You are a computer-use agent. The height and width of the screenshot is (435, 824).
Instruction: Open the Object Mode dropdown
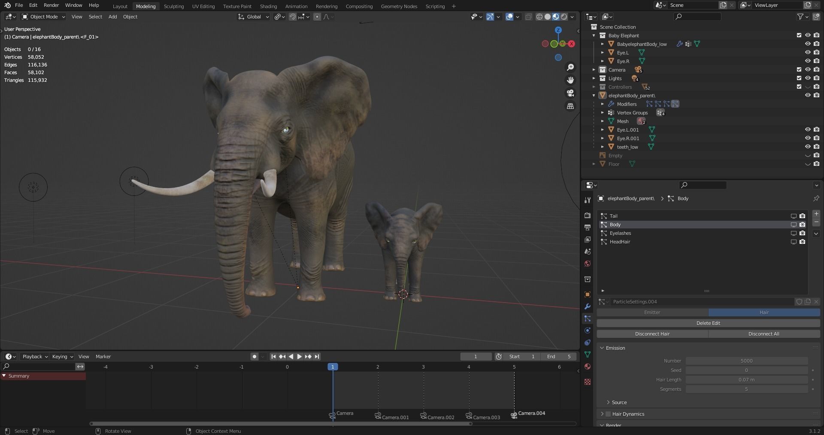(43, 17)
